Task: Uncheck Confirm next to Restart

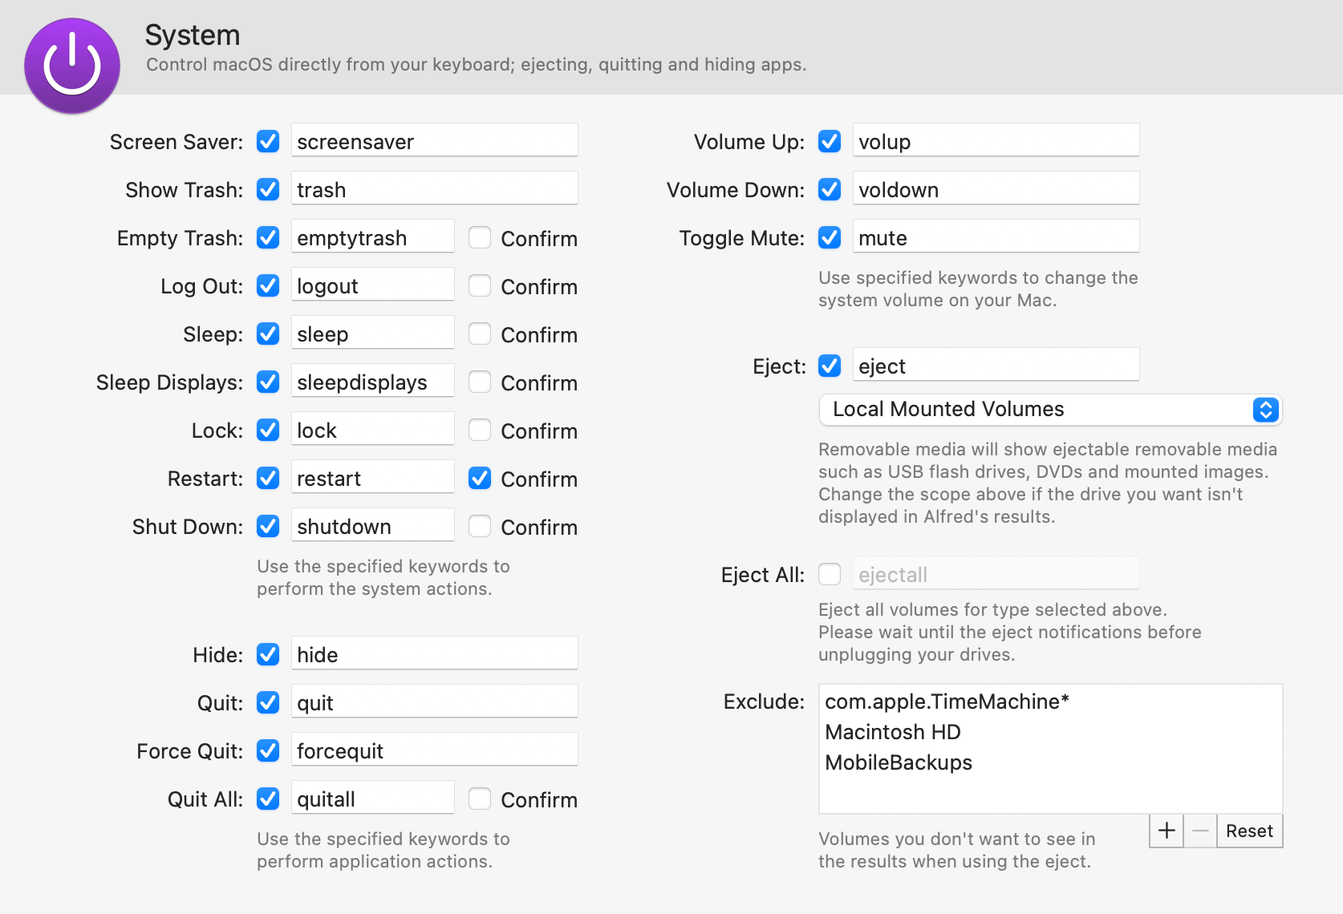Action: (479, 478)
